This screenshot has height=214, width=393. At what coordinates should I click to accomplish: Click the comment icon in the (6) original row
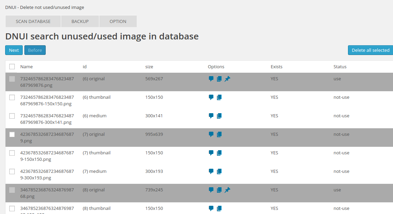(211, 79)
